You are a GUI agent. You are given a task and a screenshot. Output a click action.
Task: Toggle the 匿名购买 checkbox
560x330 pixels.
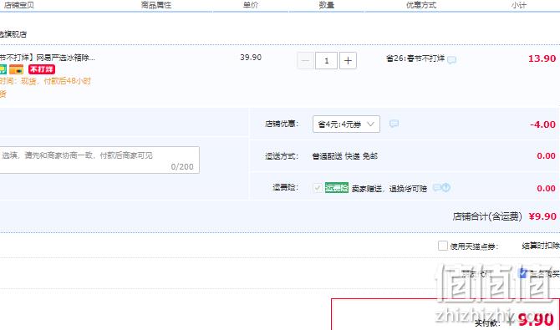point(523,273)
